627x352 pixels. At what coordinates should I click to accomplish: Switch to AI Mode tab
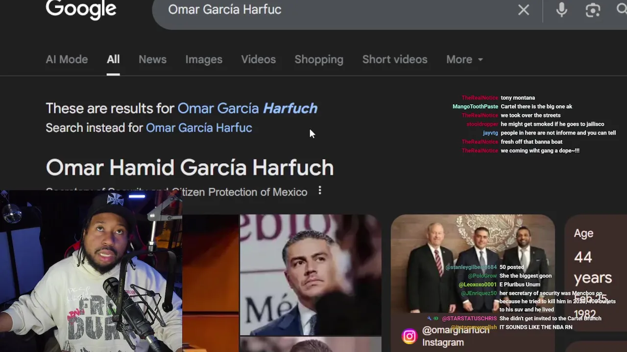coord(67,59)
